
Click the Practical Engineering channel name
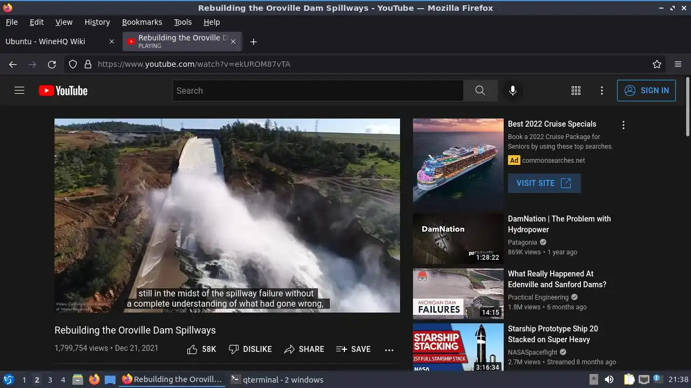click(x=538, y=297)
